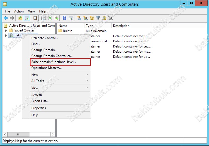209x146 pixels.
Task: Select Raise domain functional level option
Action: 54,62
